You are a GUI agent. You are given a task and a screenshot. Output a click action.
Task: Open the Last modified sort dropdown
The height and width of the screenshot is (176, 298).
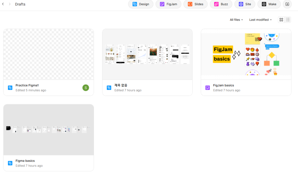click(x=260, y=20)
